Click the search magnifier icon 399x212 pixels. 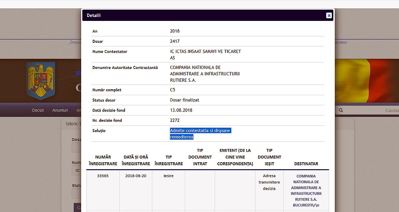pyautogui.click(x=341, y=110)
